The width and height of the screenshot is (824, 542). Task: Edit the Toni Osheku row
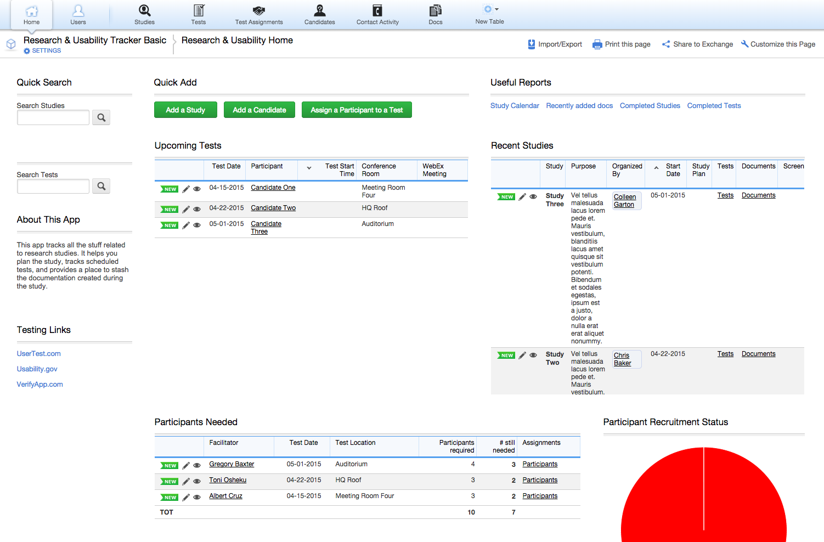tap(186, 482)
